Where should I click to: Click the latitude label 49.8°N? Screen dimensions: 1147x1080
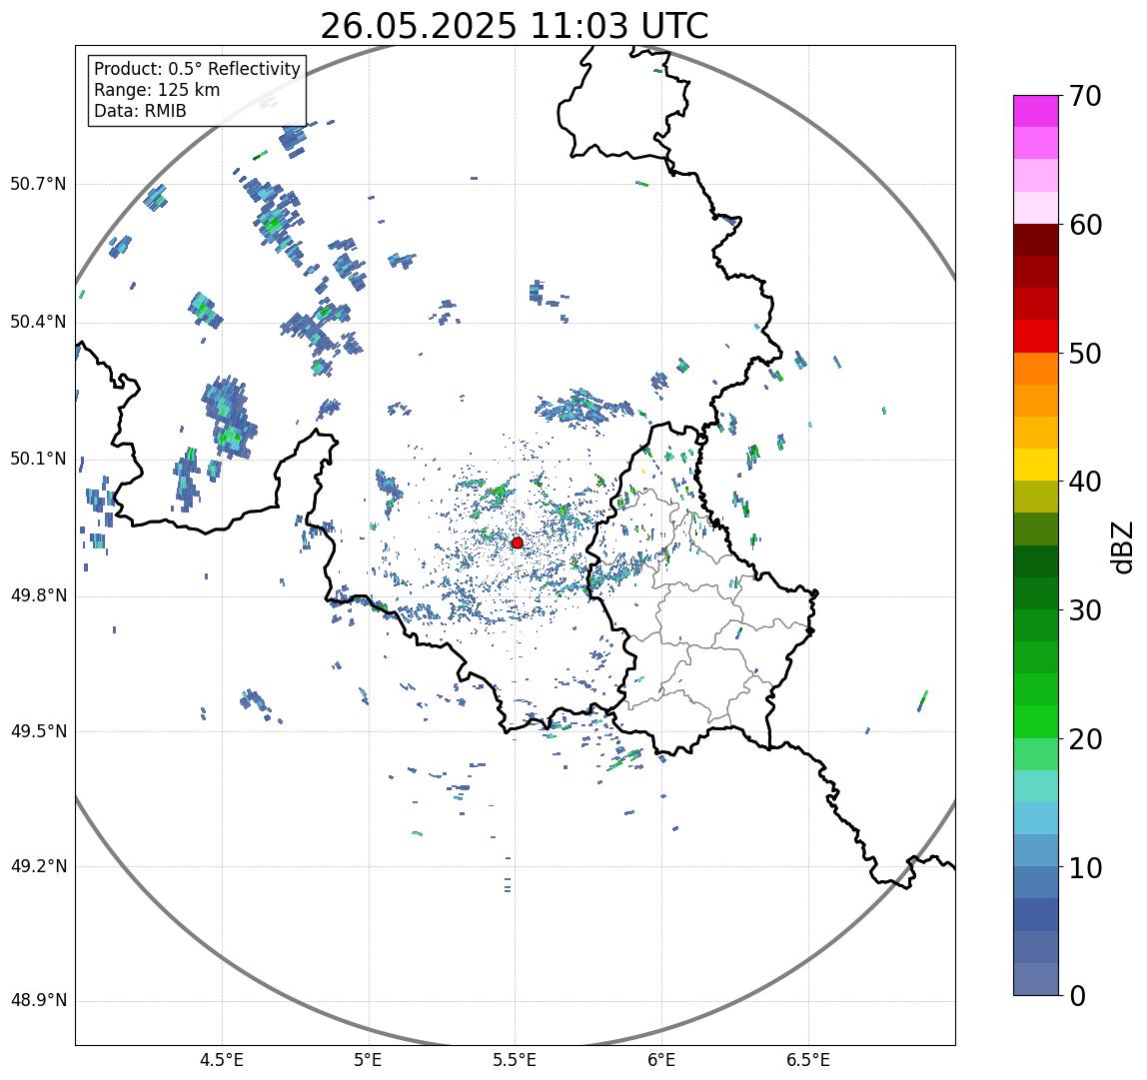(x=38, y=595)
